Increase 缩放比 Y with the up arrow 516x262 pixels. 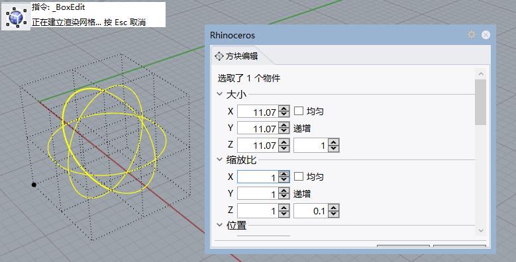(284, 190)
